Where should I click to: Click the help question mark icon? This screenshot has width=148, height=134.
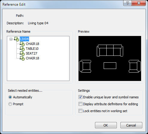128,3
